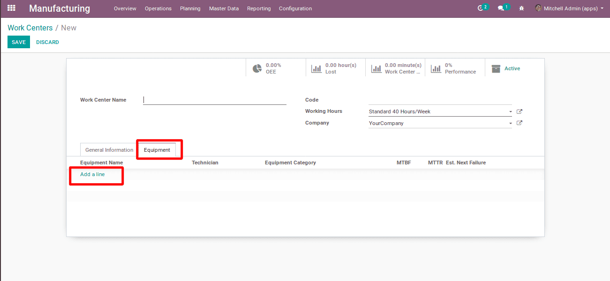
Task: Switch to the Equipment tab
Action: click(x=157, y=150)
